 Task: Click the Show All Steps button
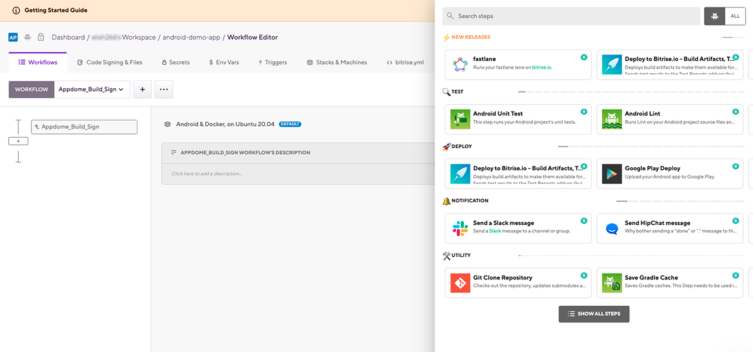pos(594,314)
